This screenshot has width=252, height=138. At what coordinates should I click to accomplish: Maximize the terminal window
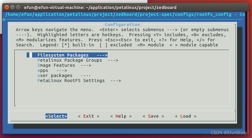(18, 7)
